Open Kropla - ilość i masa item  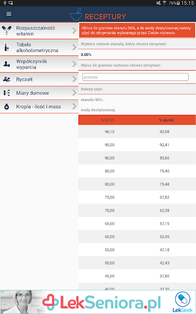(x=39, y=106)
